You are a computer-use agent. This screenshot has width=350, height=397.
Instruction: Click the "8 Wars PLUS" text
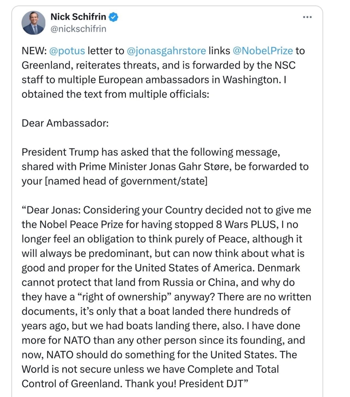(x=246, y=225)
